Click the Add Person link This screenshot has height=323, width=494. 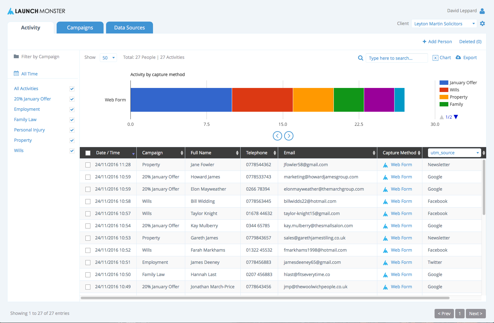(x=437, y=42)
